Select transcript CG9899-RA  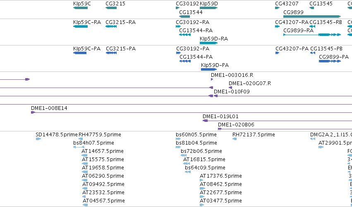[x=312, y=35]
